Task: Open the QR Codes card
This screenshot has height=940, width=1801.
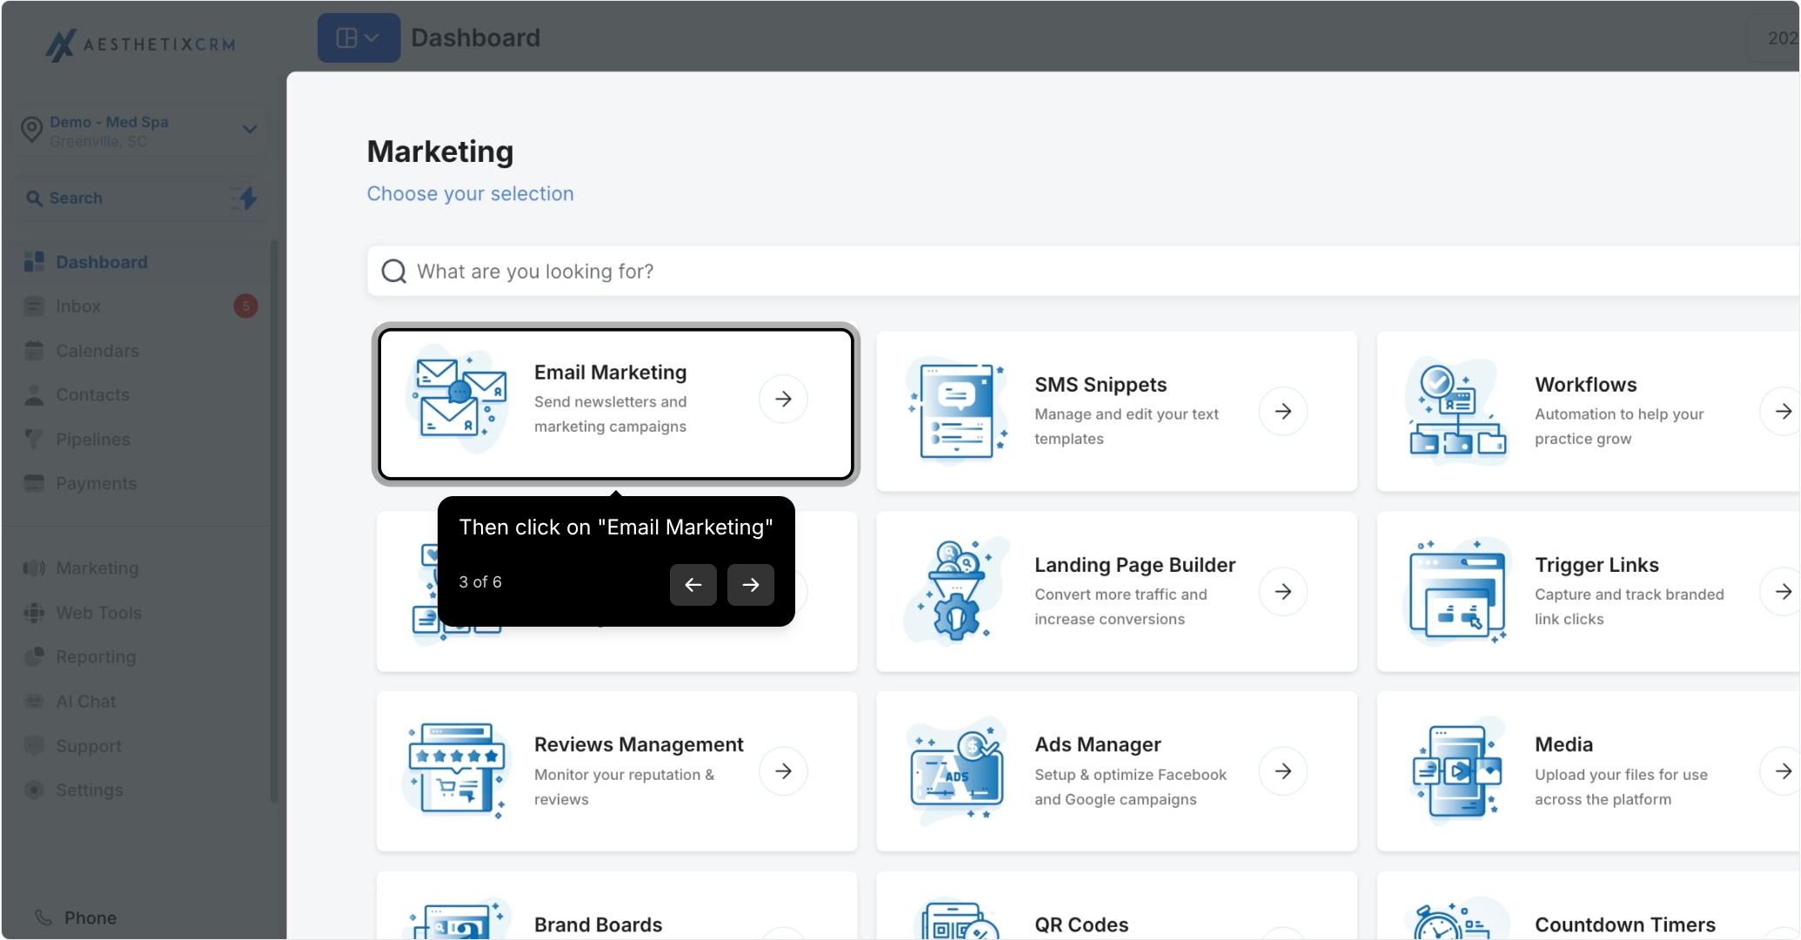Action: coord(1116,905)
